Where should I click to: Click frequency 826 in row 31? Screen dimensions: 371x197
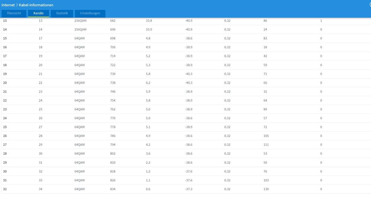[113, 180]
